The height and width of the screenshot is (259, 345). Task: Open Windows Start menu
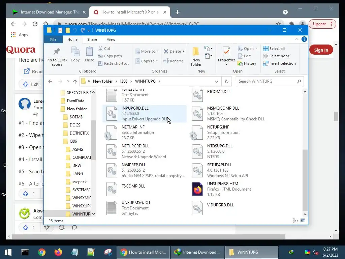(8, 252)
